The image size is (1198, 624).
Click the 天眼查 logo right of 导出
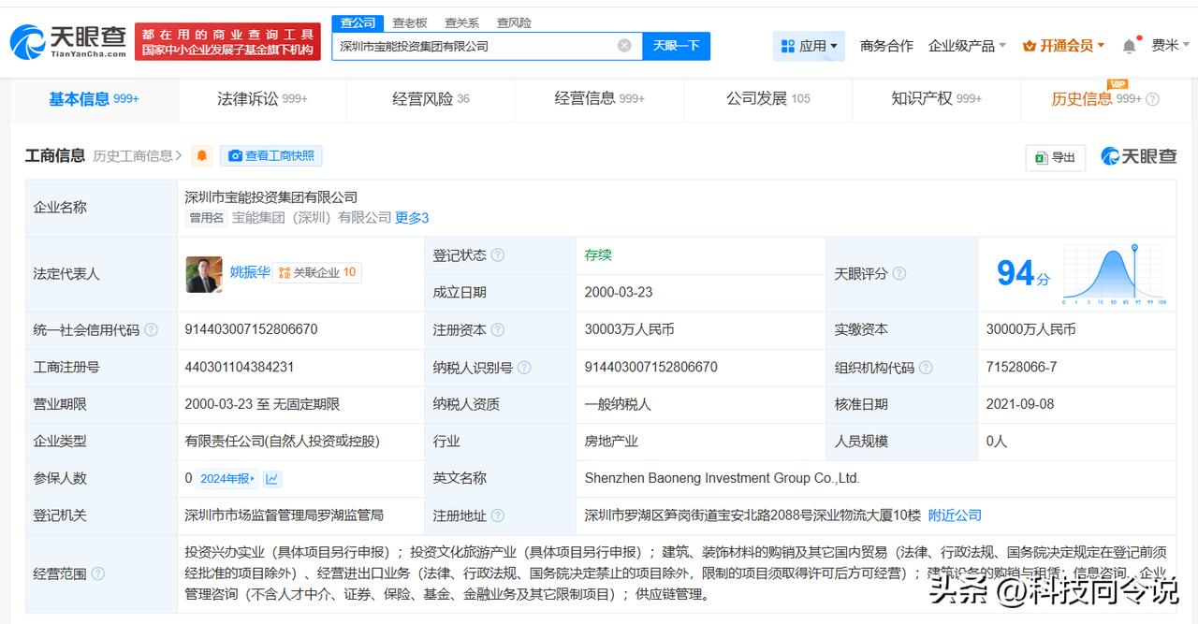tap(1138, 156)
